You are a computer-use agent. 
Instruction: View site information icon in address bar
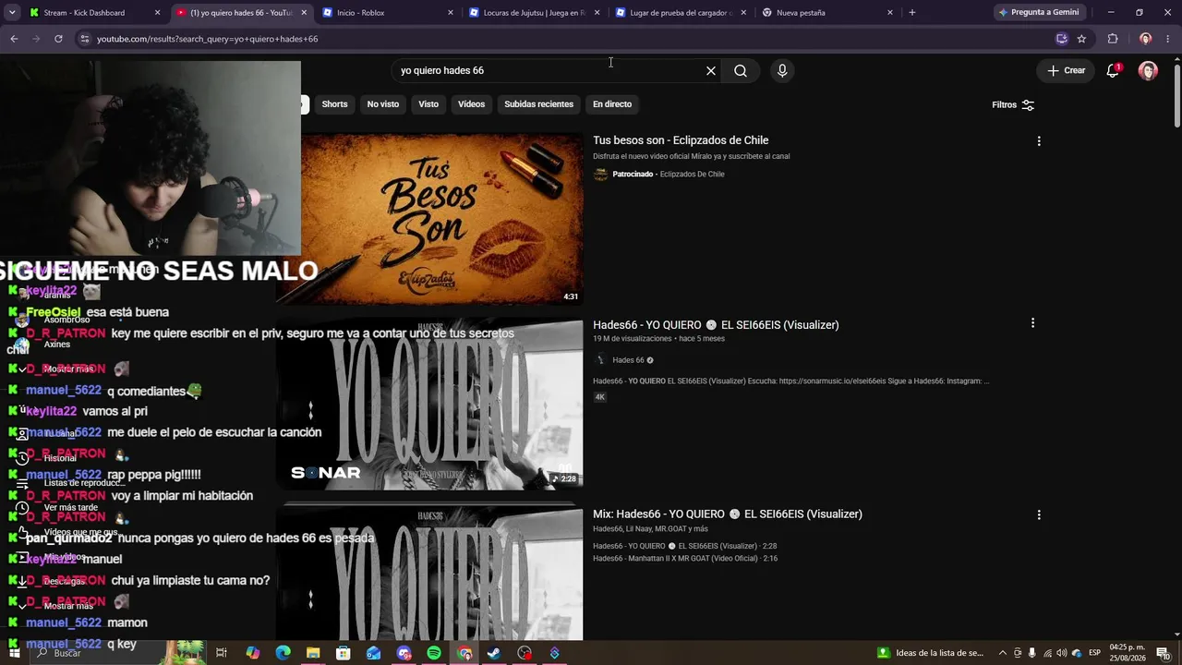pyautogui.click(x=84, y=39)
